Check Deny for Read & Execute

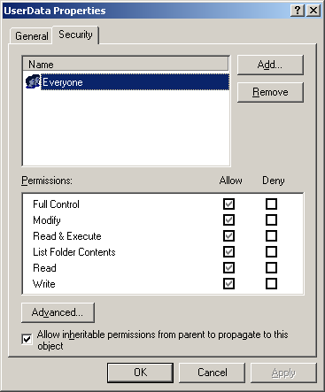tap(271, 235)
